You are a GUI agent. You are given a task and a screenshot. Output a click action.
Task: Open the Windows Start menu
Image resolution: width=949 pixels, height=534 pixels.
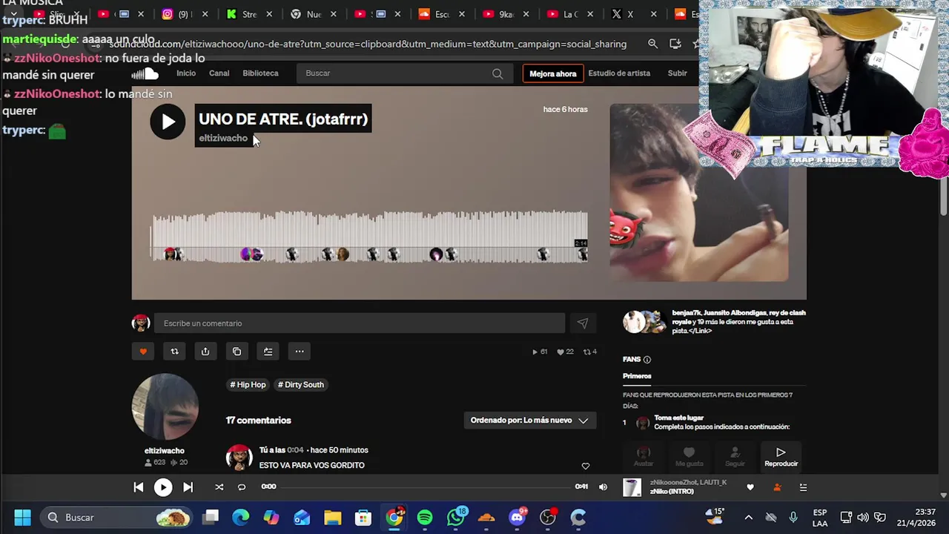pyautogui.click(x=22, y=517)
